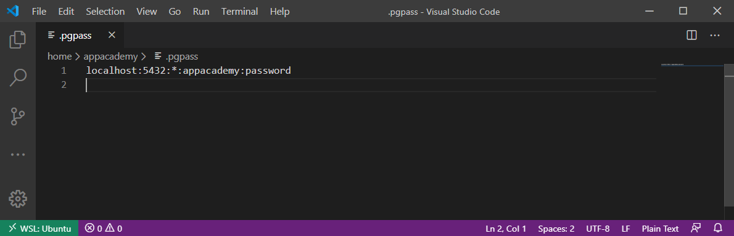Viewport: 734px width, 236px height.
Task: Open the Manage gear icon
Action: pyautogui.click(x=18, y=199)
